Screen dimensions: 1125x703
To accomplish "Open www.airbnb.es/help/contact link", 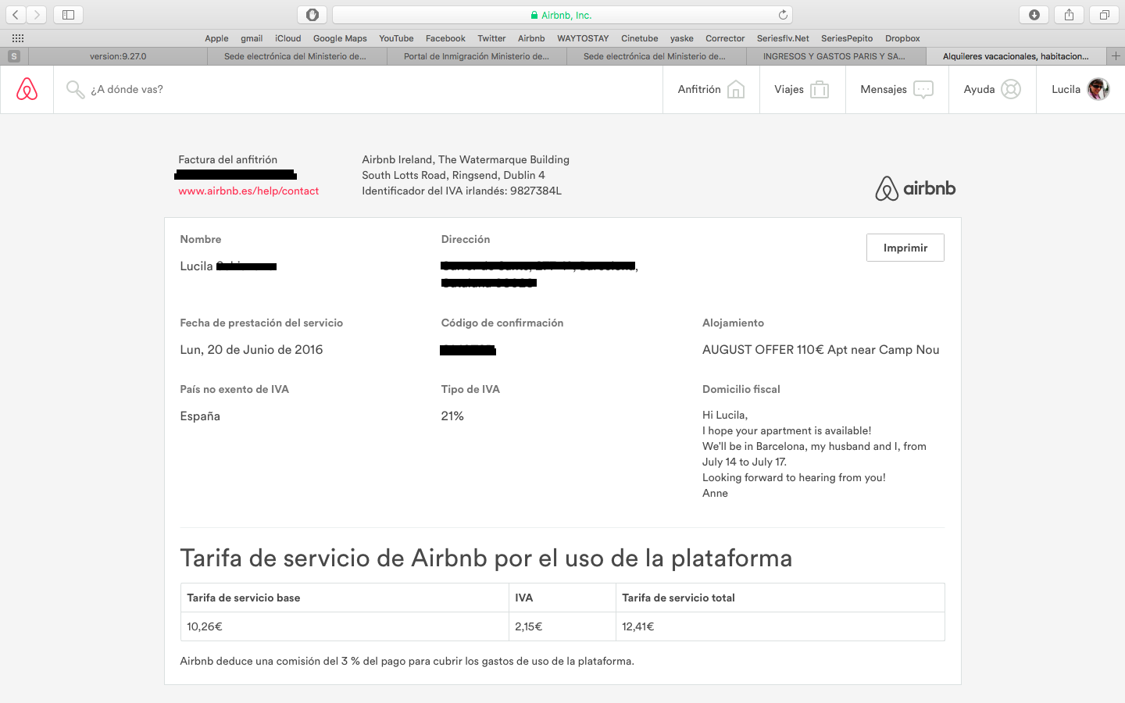I will 248,191.
